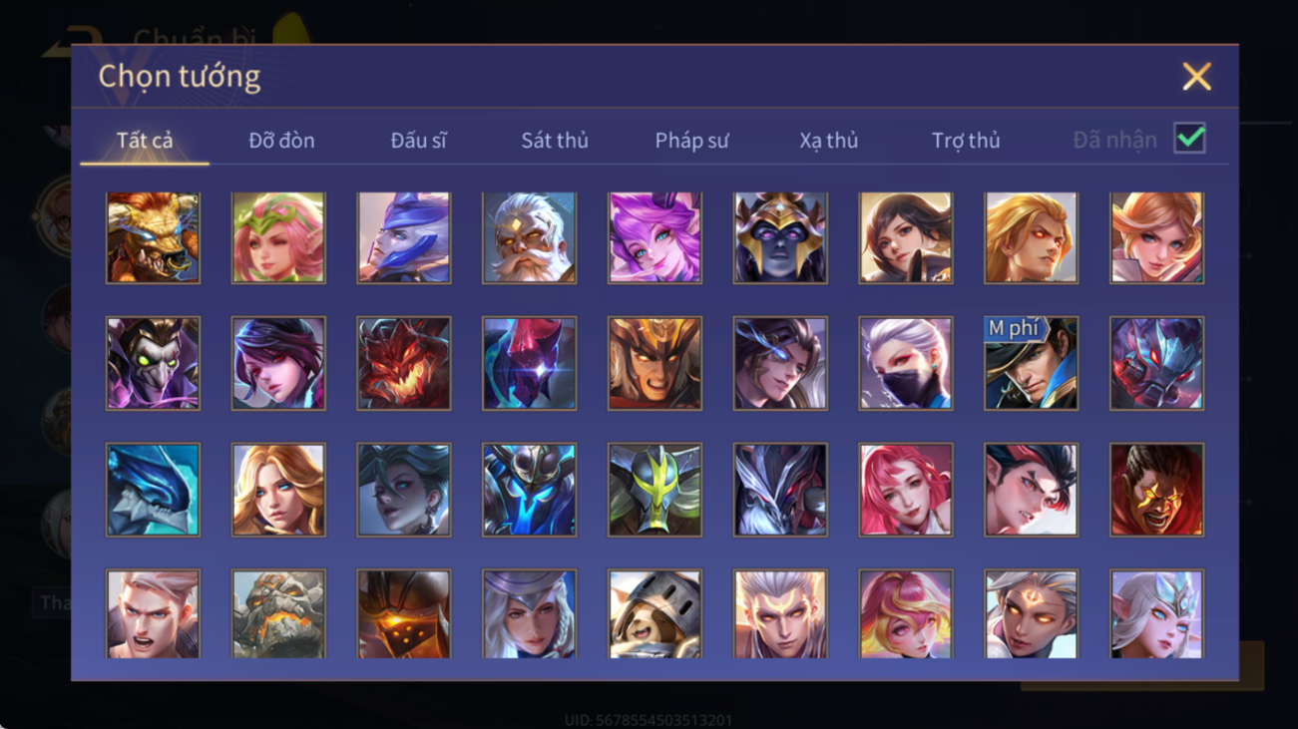The image size is (1298, 729).
Task: Toggle the 'Đã nhận' checkbox
Action: point(1189,139)
